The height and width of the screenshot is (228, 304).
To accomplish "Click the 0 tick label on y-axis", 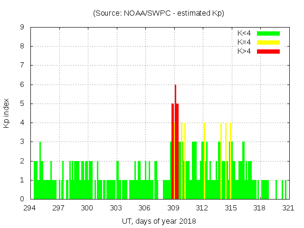I will pyautogui.click(x=22, y=199).
